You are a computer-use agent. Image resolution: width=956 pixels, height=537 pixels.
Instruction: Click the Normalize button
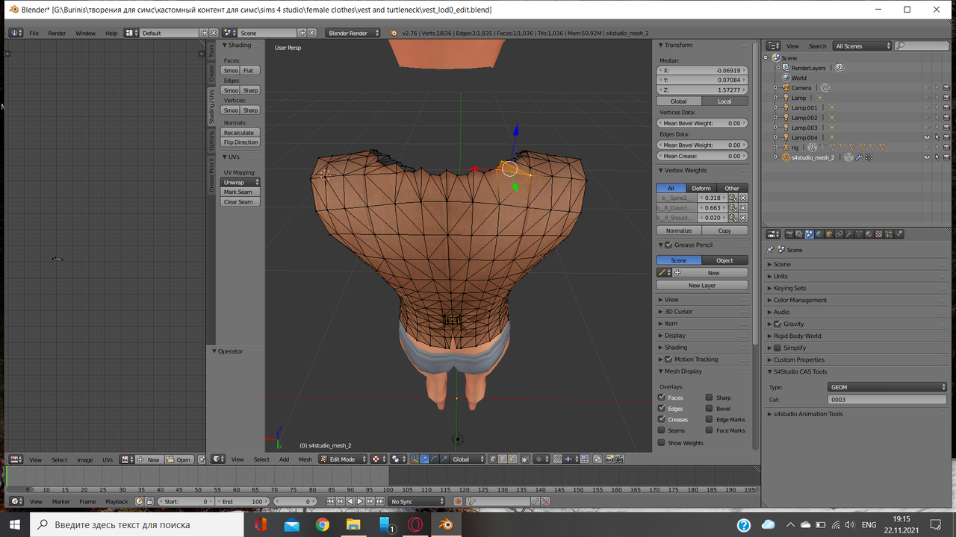[x=679, y=230]
